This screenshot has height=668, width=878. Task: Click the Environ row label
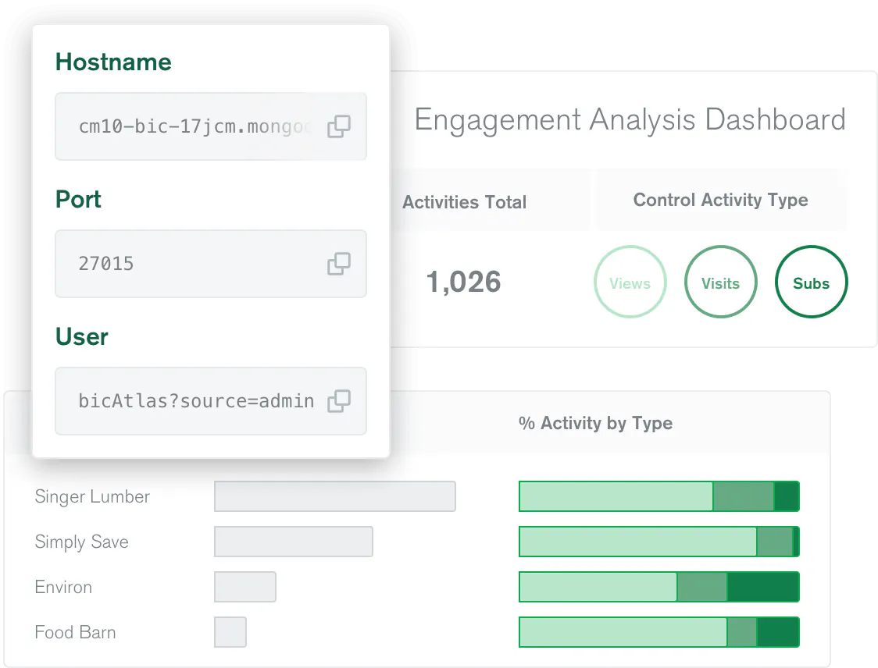point(63,587)
